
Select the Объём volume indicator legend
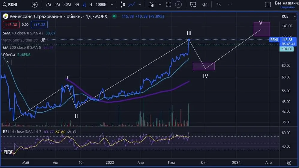(16, 55)
